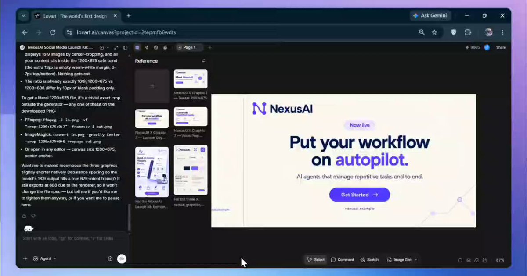Screen dimensions: 527x276
Task: Add an attachment with the plus icon by Agent
Action: [25, 259]
